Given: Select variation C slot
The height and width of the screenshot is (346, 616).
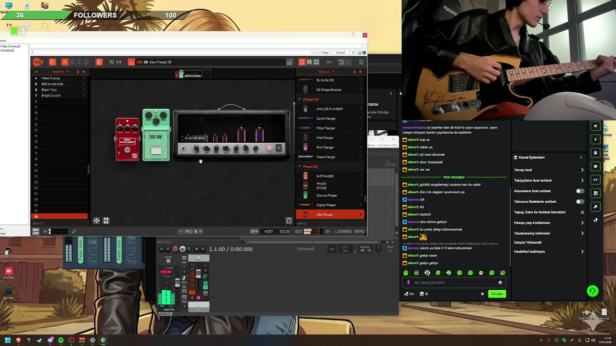Looking at the screenshot, I should tap(79, 62).
